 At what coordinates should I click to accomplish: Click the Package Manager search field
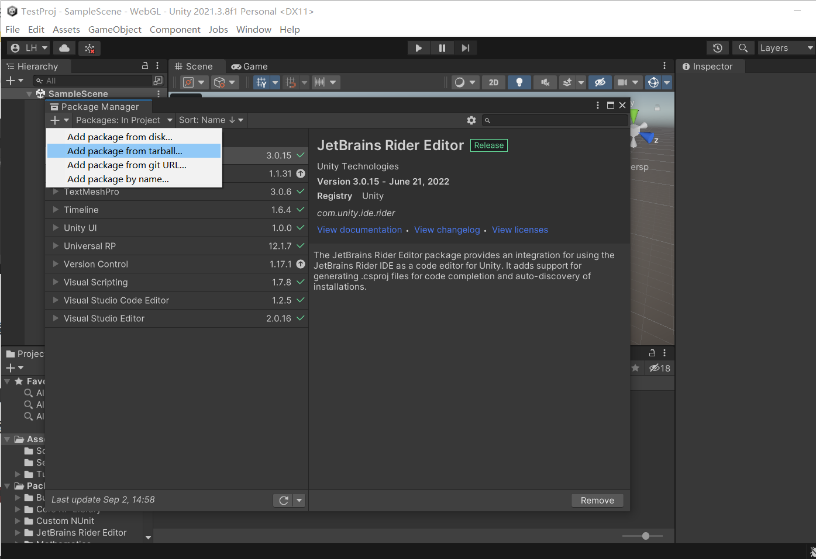[x=555, y=120]
